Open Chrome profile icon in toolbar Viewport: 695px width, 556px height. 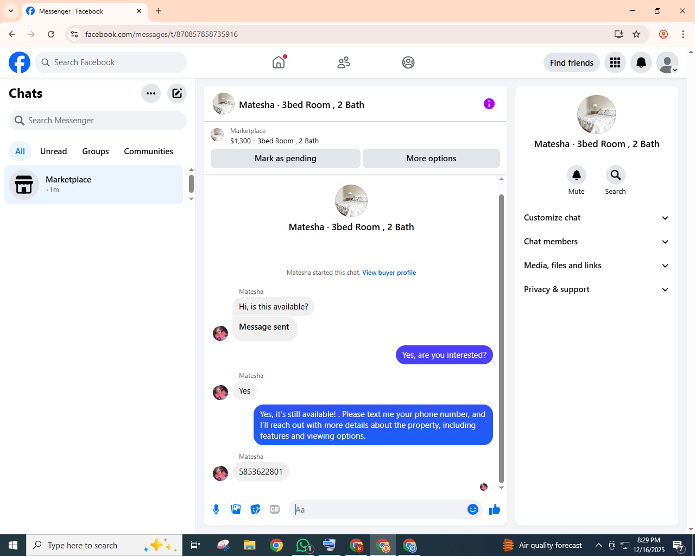coord(664,34)
